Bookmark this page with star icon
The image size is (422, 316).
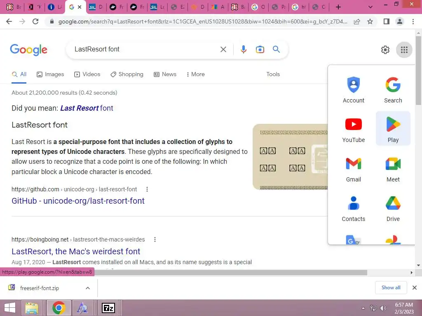tap(370, 21)
